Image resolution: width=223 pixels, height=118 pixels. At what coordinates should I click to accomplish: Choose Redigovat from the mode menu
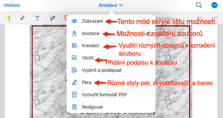point(111,107)
